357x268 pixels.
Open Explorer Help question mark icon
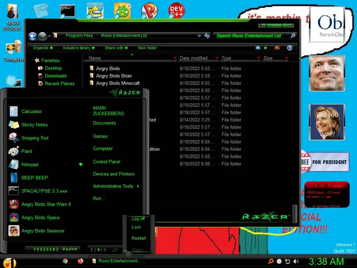pyautogui.click(x=290, y=48)
